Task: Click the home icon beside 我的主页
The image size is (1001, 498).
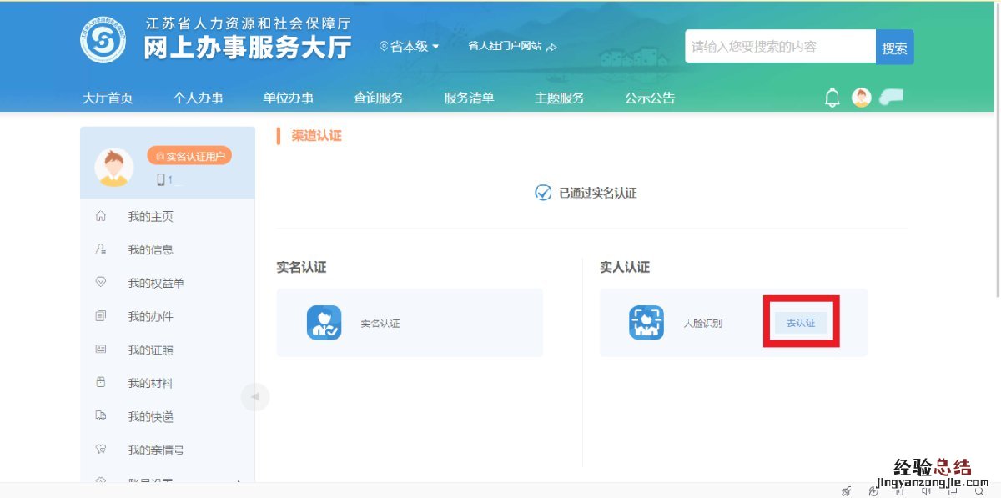Action: point(101,216)
